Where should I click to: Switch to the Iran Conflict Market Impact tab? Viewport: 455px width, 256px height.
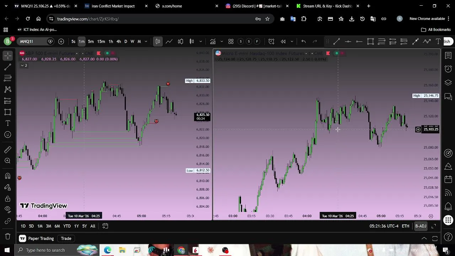coord(113,6)
